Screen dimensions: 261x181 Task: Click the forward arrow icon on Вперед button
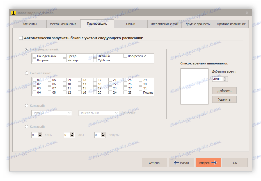214,163
